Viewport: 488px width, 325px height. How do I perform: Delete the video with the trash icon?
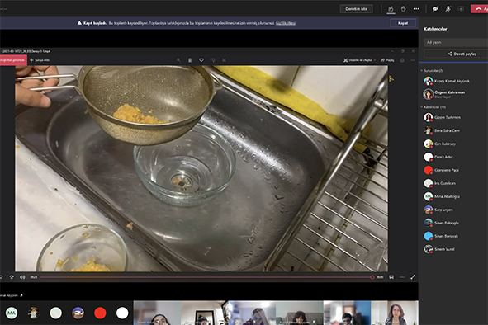[190, 60]
